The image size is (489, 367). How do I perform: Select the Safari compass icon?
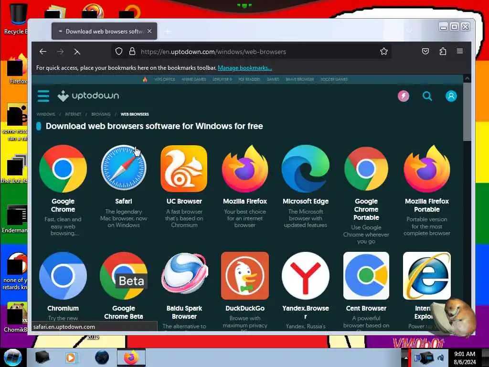pos(124,168)
